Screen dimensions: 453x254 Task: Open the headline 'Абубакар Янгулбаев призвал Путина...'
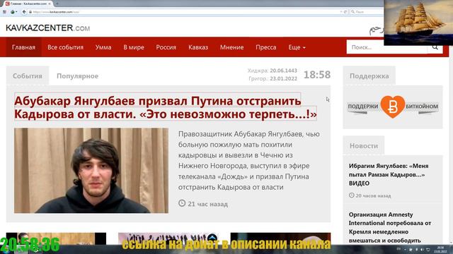[166, 108]
